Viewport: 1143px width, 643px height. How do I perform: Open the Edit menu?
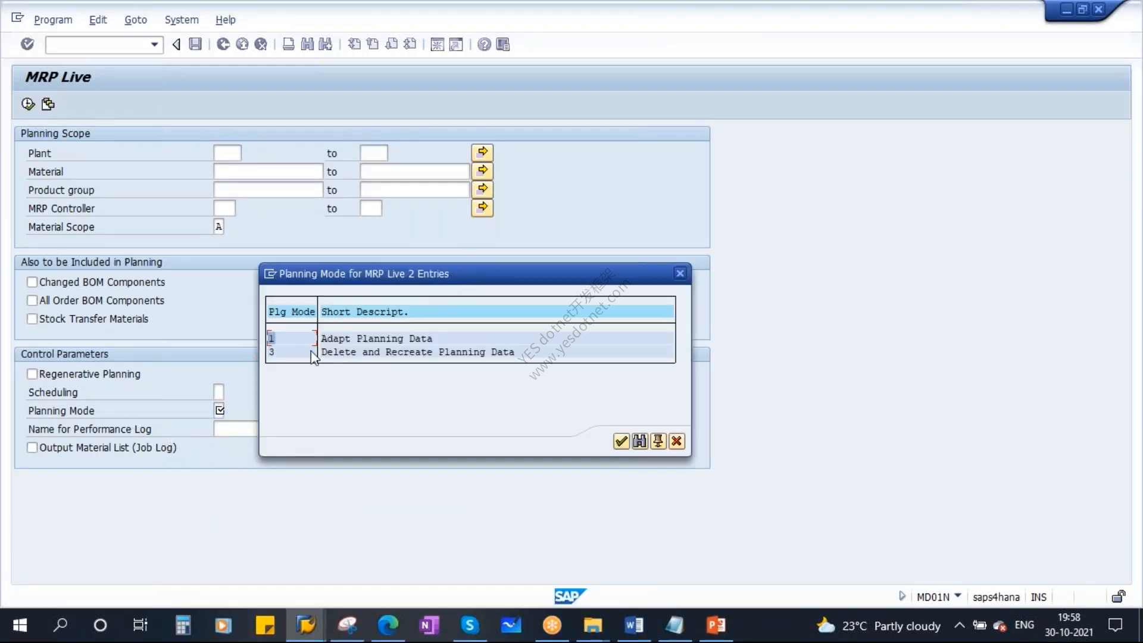click(x=98, y=20)
